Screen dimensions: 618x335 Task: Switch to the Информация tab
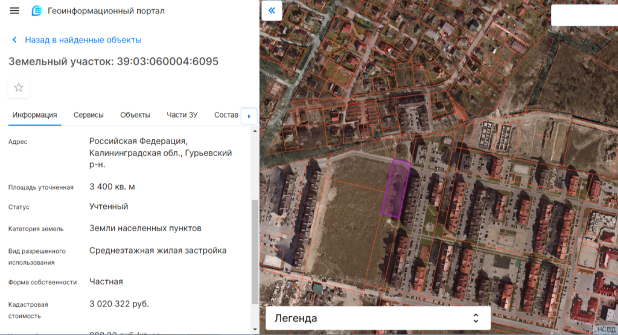tap(35, 115)
